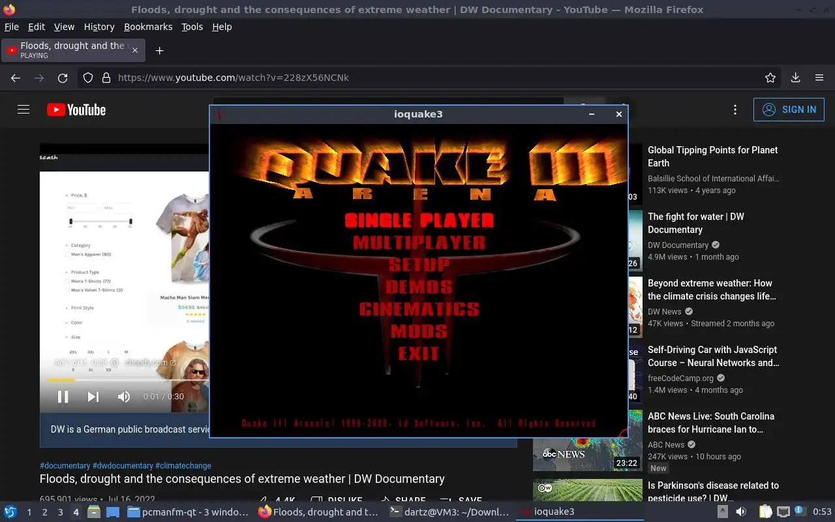Go back using Firefox's back arrow
The height and width of the screenshot is (522, 835).
[x=16, y=78]
